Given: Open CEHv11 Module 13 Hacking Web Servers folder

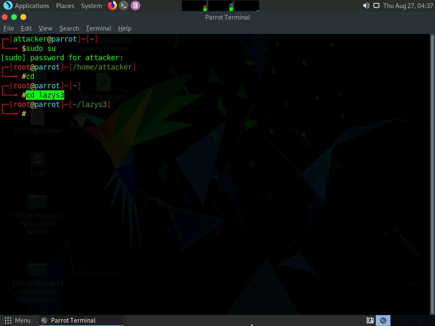Looking at the screenshot, I should (37, 202).
